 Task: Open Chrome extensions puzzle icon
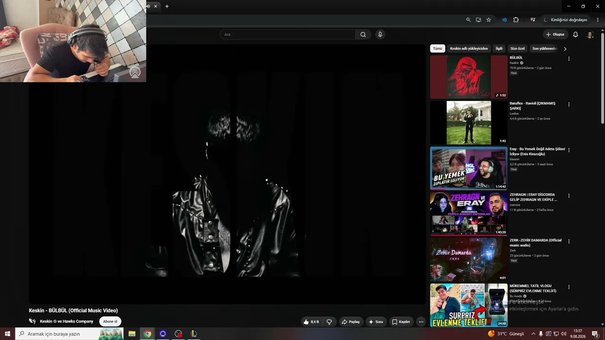(x=516, y=20)
